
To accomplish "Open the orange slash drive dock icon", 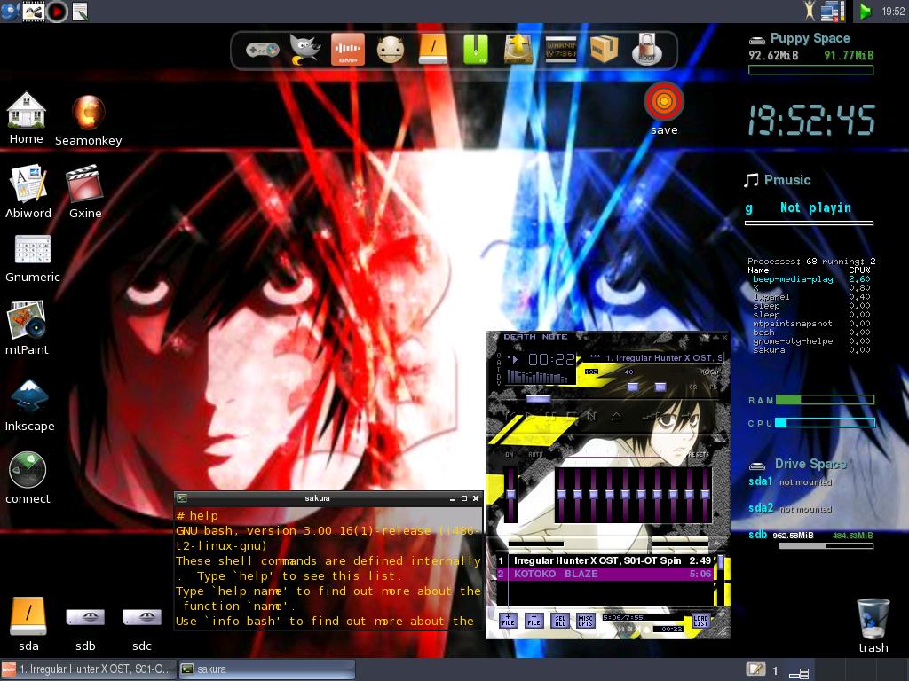I will [433, 50].
